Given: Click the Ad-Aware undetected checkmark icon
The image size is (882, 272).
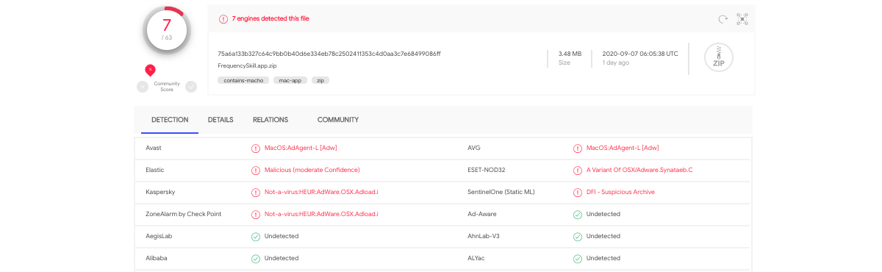Looking at the screenshot, I should tap(578, 214).
